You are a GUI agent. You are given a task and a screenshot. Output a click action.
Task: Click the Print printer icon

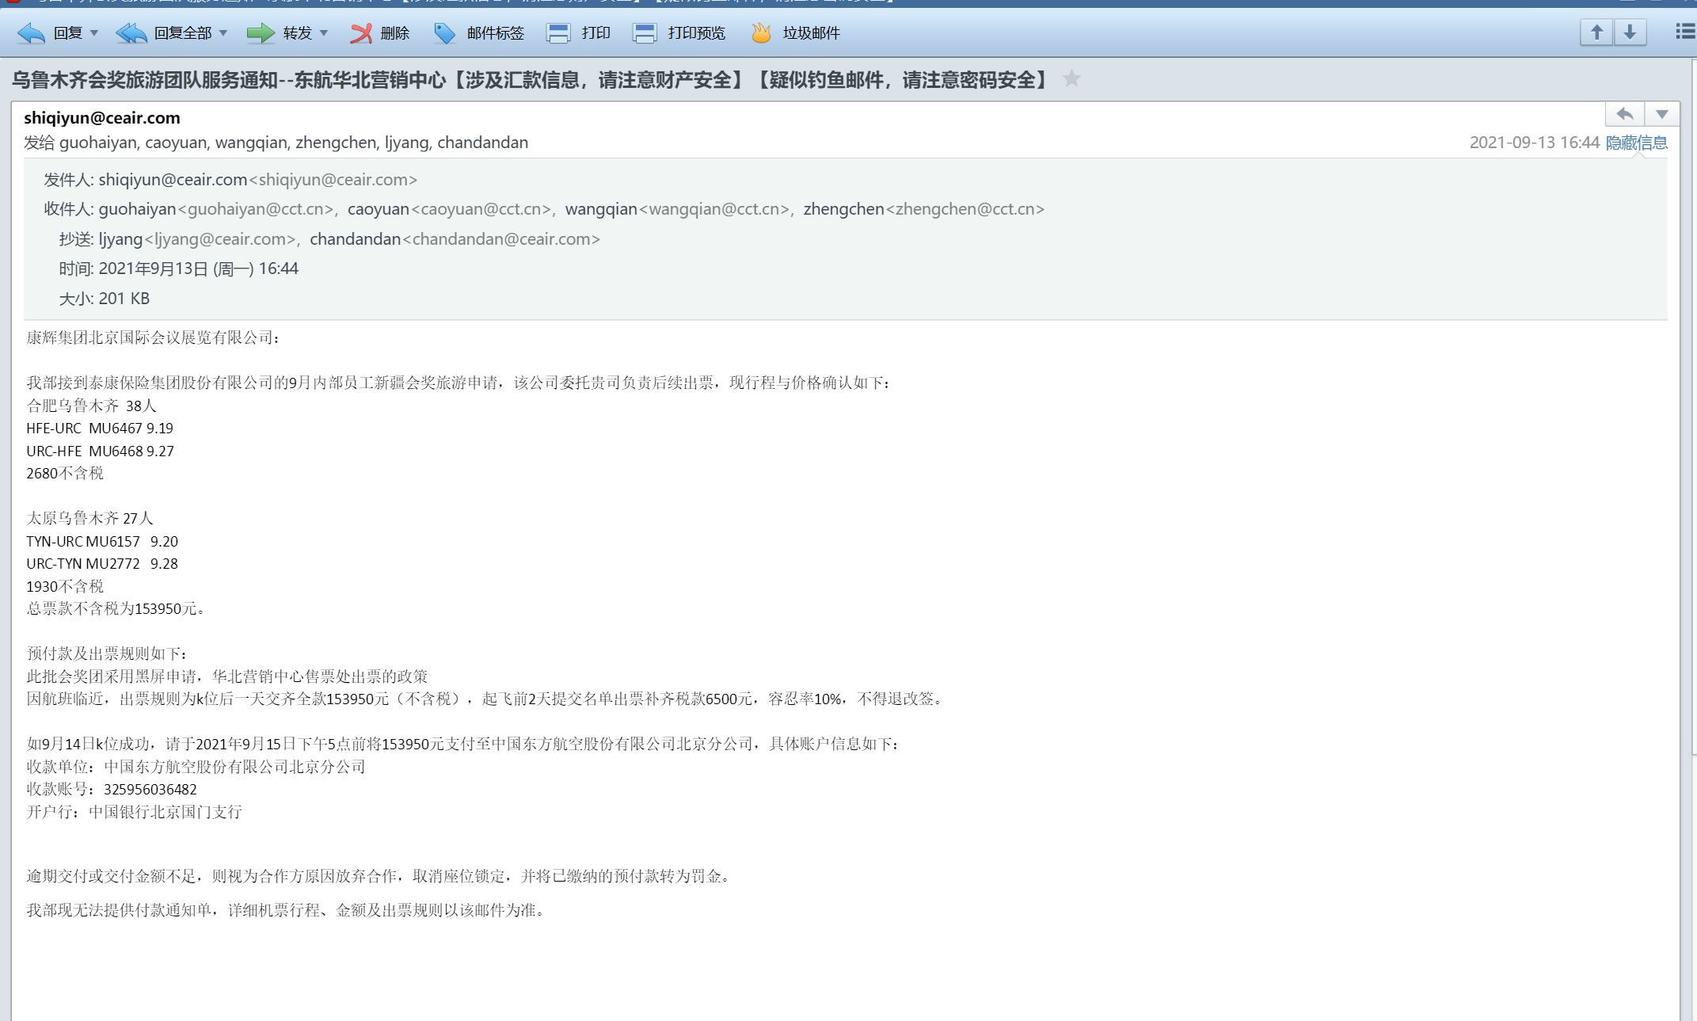[558, 32]
